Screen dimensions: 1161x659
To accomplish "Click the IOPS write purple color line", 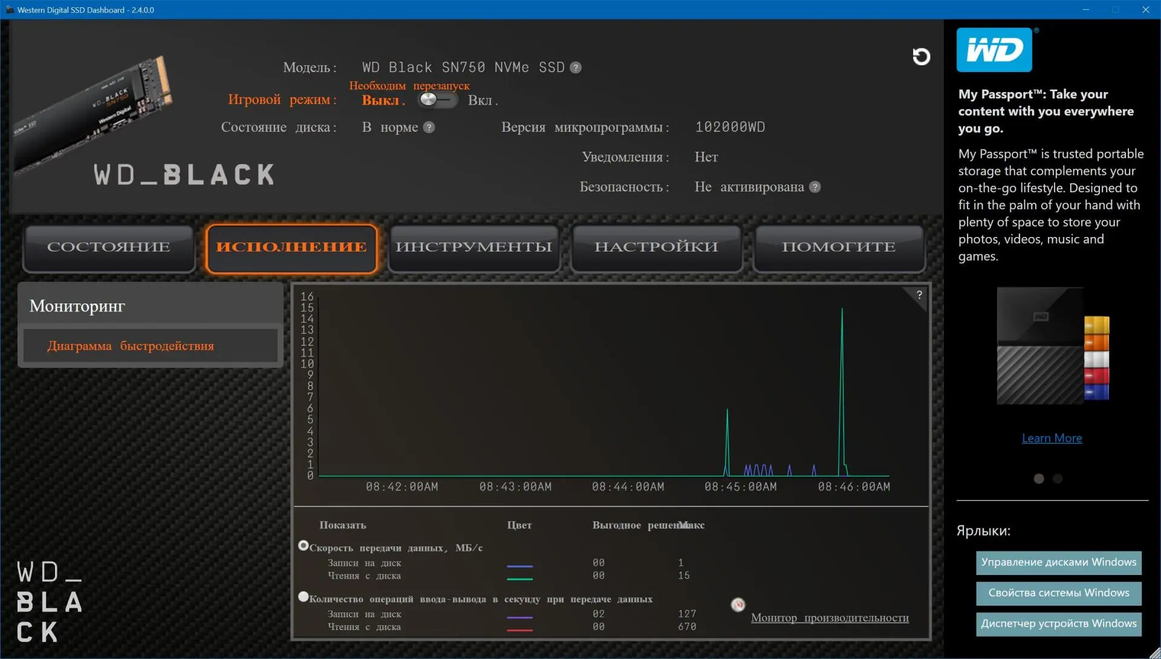I will 519,618.
